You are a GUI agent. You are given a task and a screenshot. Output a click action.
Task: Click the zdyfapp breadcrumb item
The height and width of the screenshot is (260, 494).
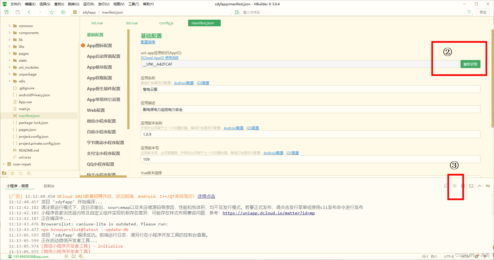[x=89, y=12]
